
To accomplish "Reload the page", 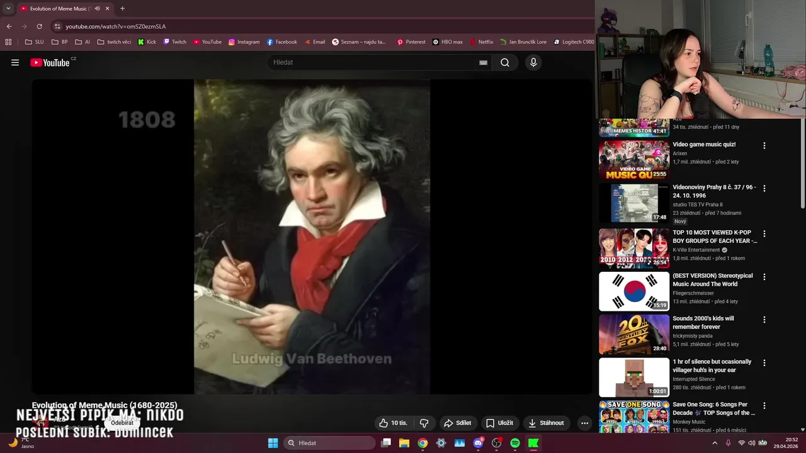I will coord(39,26).
